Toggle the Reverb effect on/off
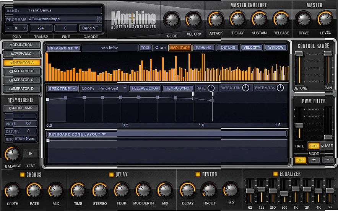 click(x=197, y=174)
